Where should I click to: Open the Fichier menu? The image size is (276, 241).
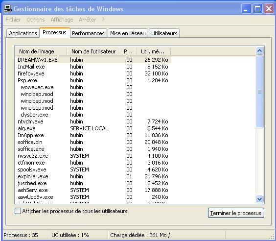coord(13,20)
